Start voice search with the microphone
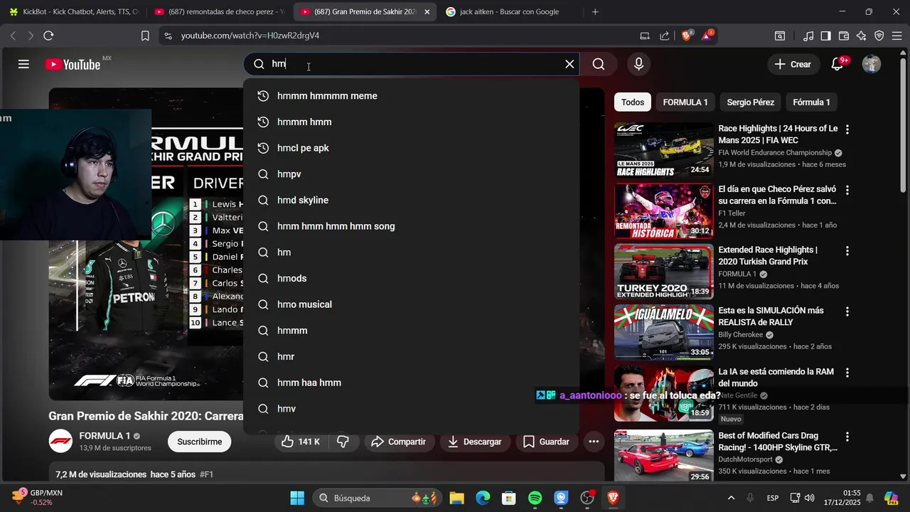The height and width of the screenshot is (512, 910). click(x=638, y=64)
